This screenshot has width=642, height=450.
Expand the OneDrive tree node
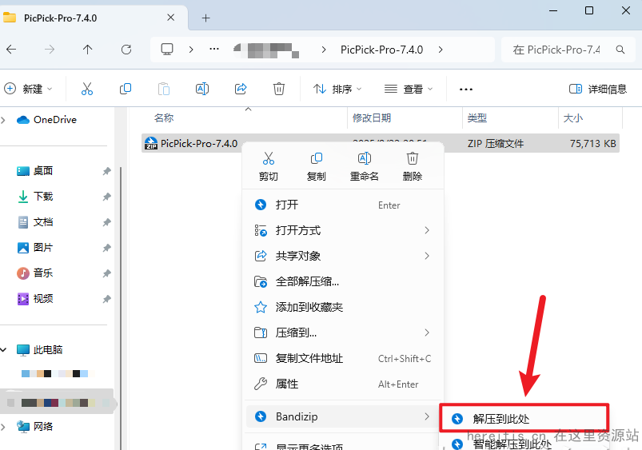pos(4,120)
